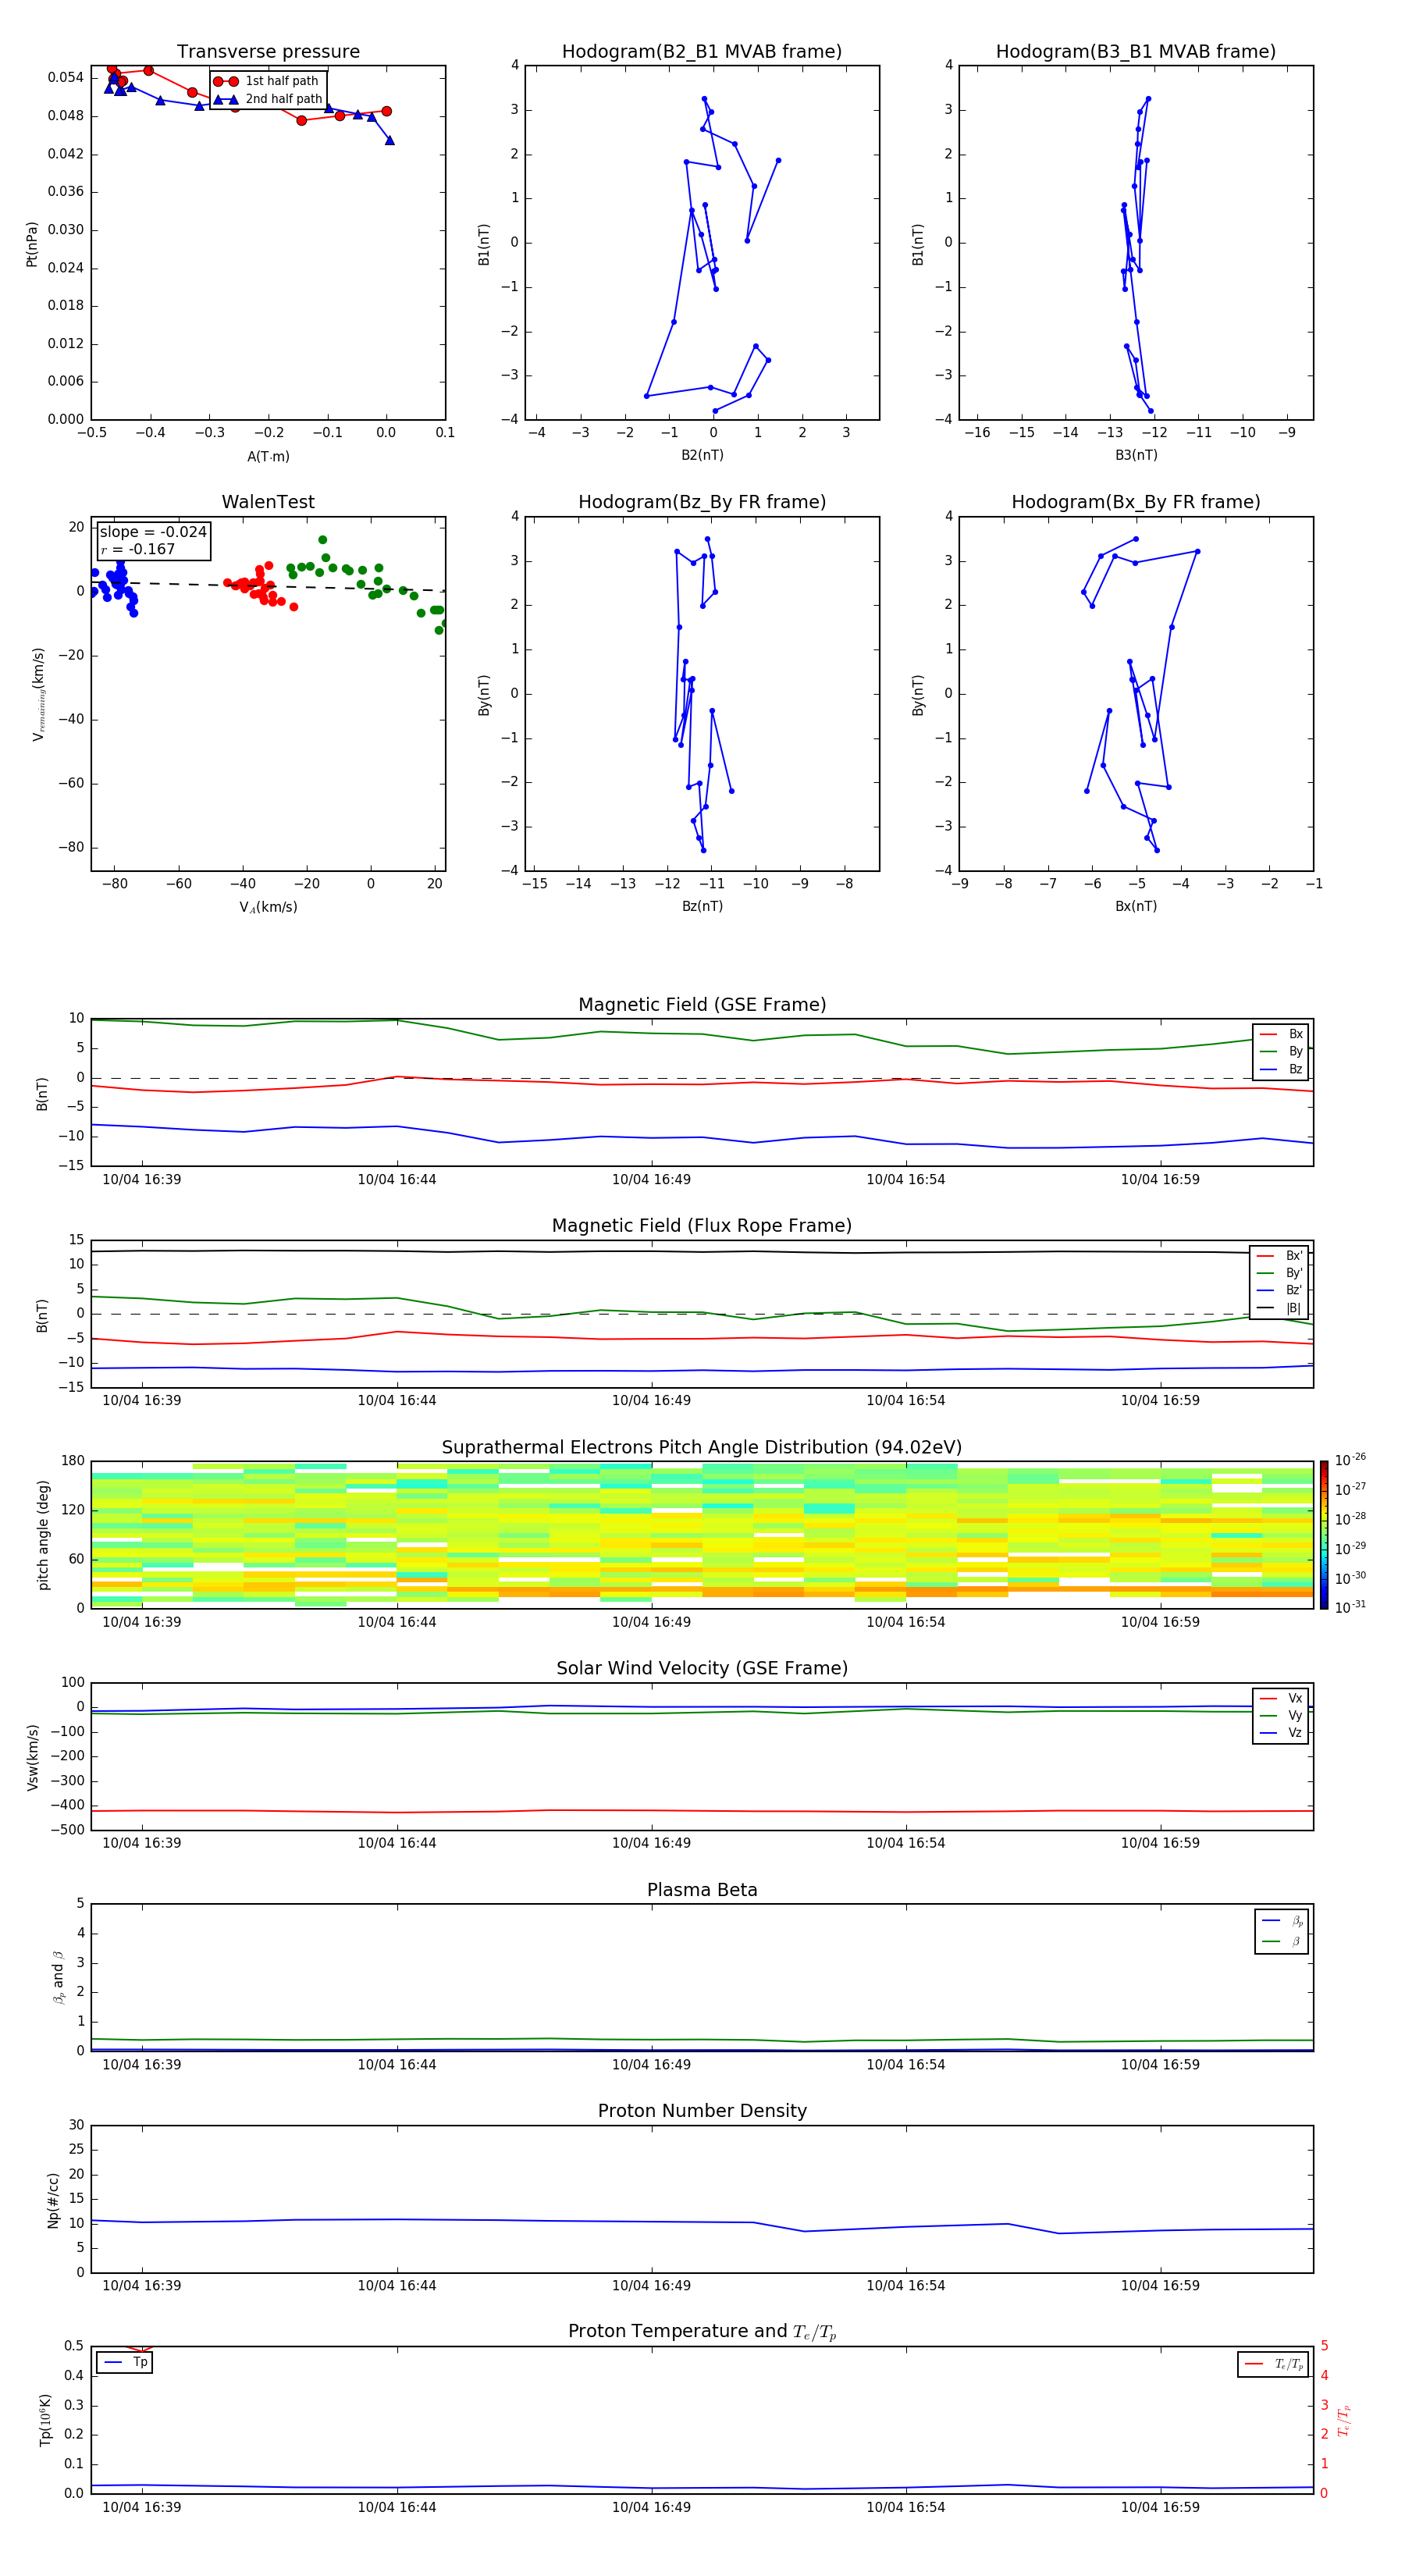Click the Proton Temperature and Te/Tp title
Image resolution: width=1405 pixels, height=2576 pixels.
coord(702,2332)
